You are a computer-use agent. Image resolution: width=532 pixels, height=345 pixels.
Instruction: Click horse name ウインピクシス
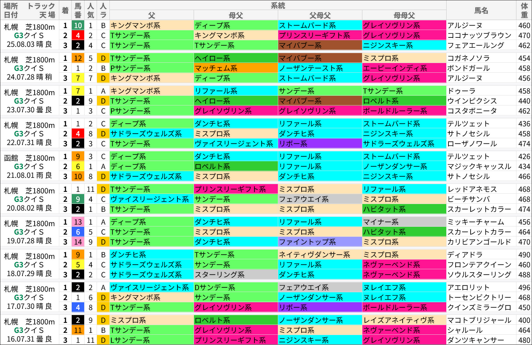coord(472,101)
